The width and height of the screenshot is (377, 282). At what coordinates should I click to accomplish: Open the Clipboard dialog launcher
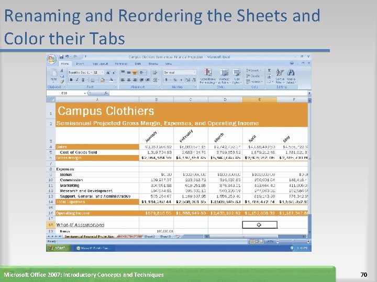64,87
